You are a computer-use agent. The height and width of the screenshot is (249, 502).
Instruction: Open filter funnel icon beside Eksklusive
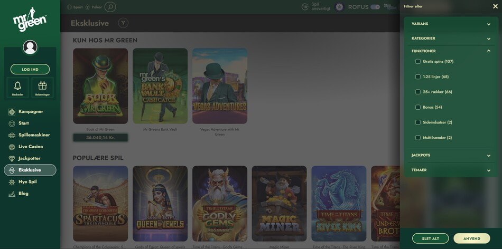click(123, 23)
